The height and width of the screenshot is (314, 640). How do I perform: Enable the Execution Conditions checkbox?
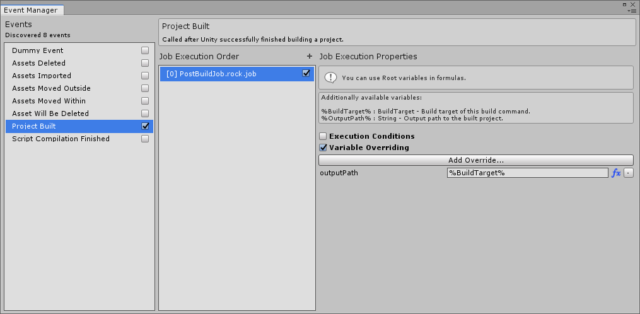coord(323,136)
